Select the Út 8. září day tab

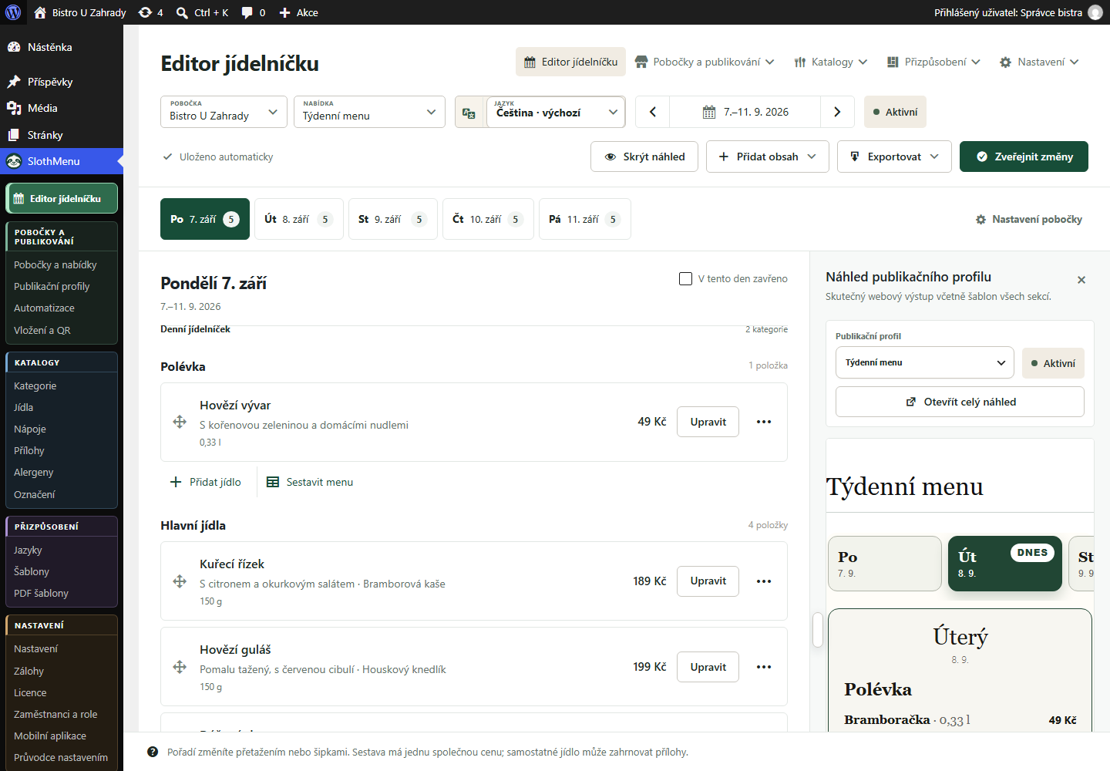coord(299,219)
